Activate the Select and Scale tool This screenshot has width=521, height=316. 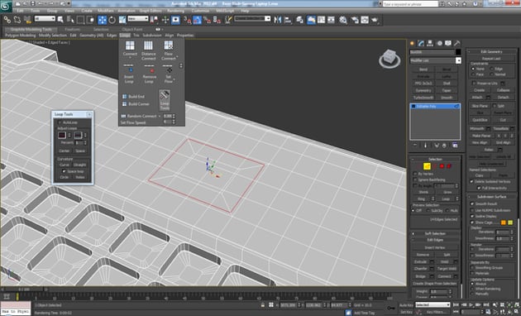pyautogui.click(x=122, y=20)
